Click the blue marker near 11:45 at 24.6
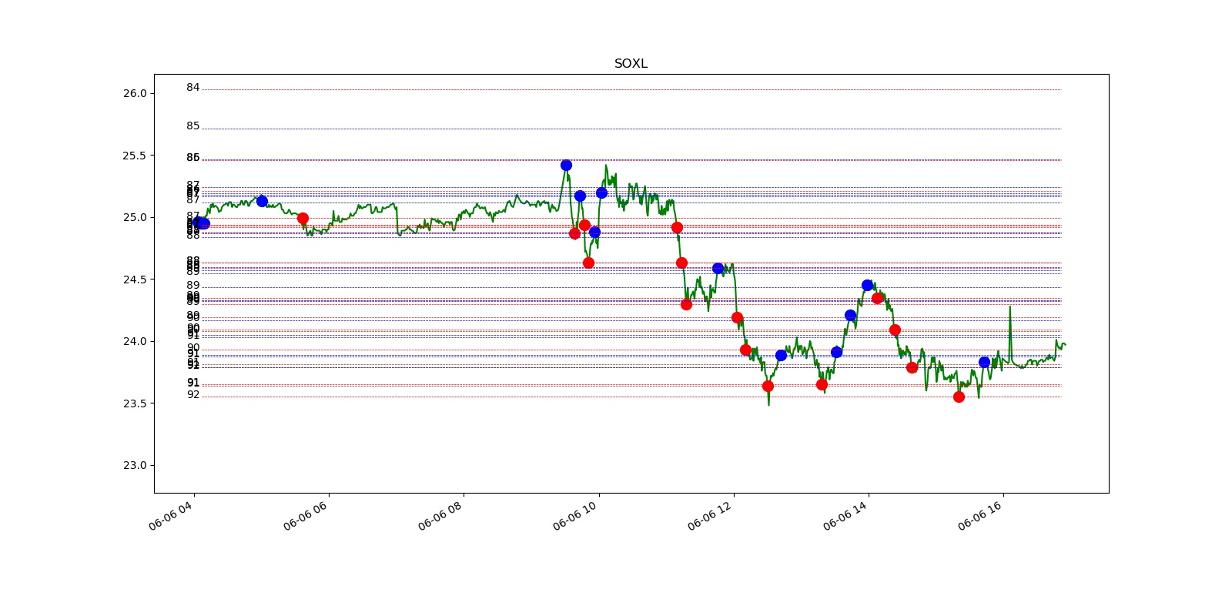 [x=718, y=268]
